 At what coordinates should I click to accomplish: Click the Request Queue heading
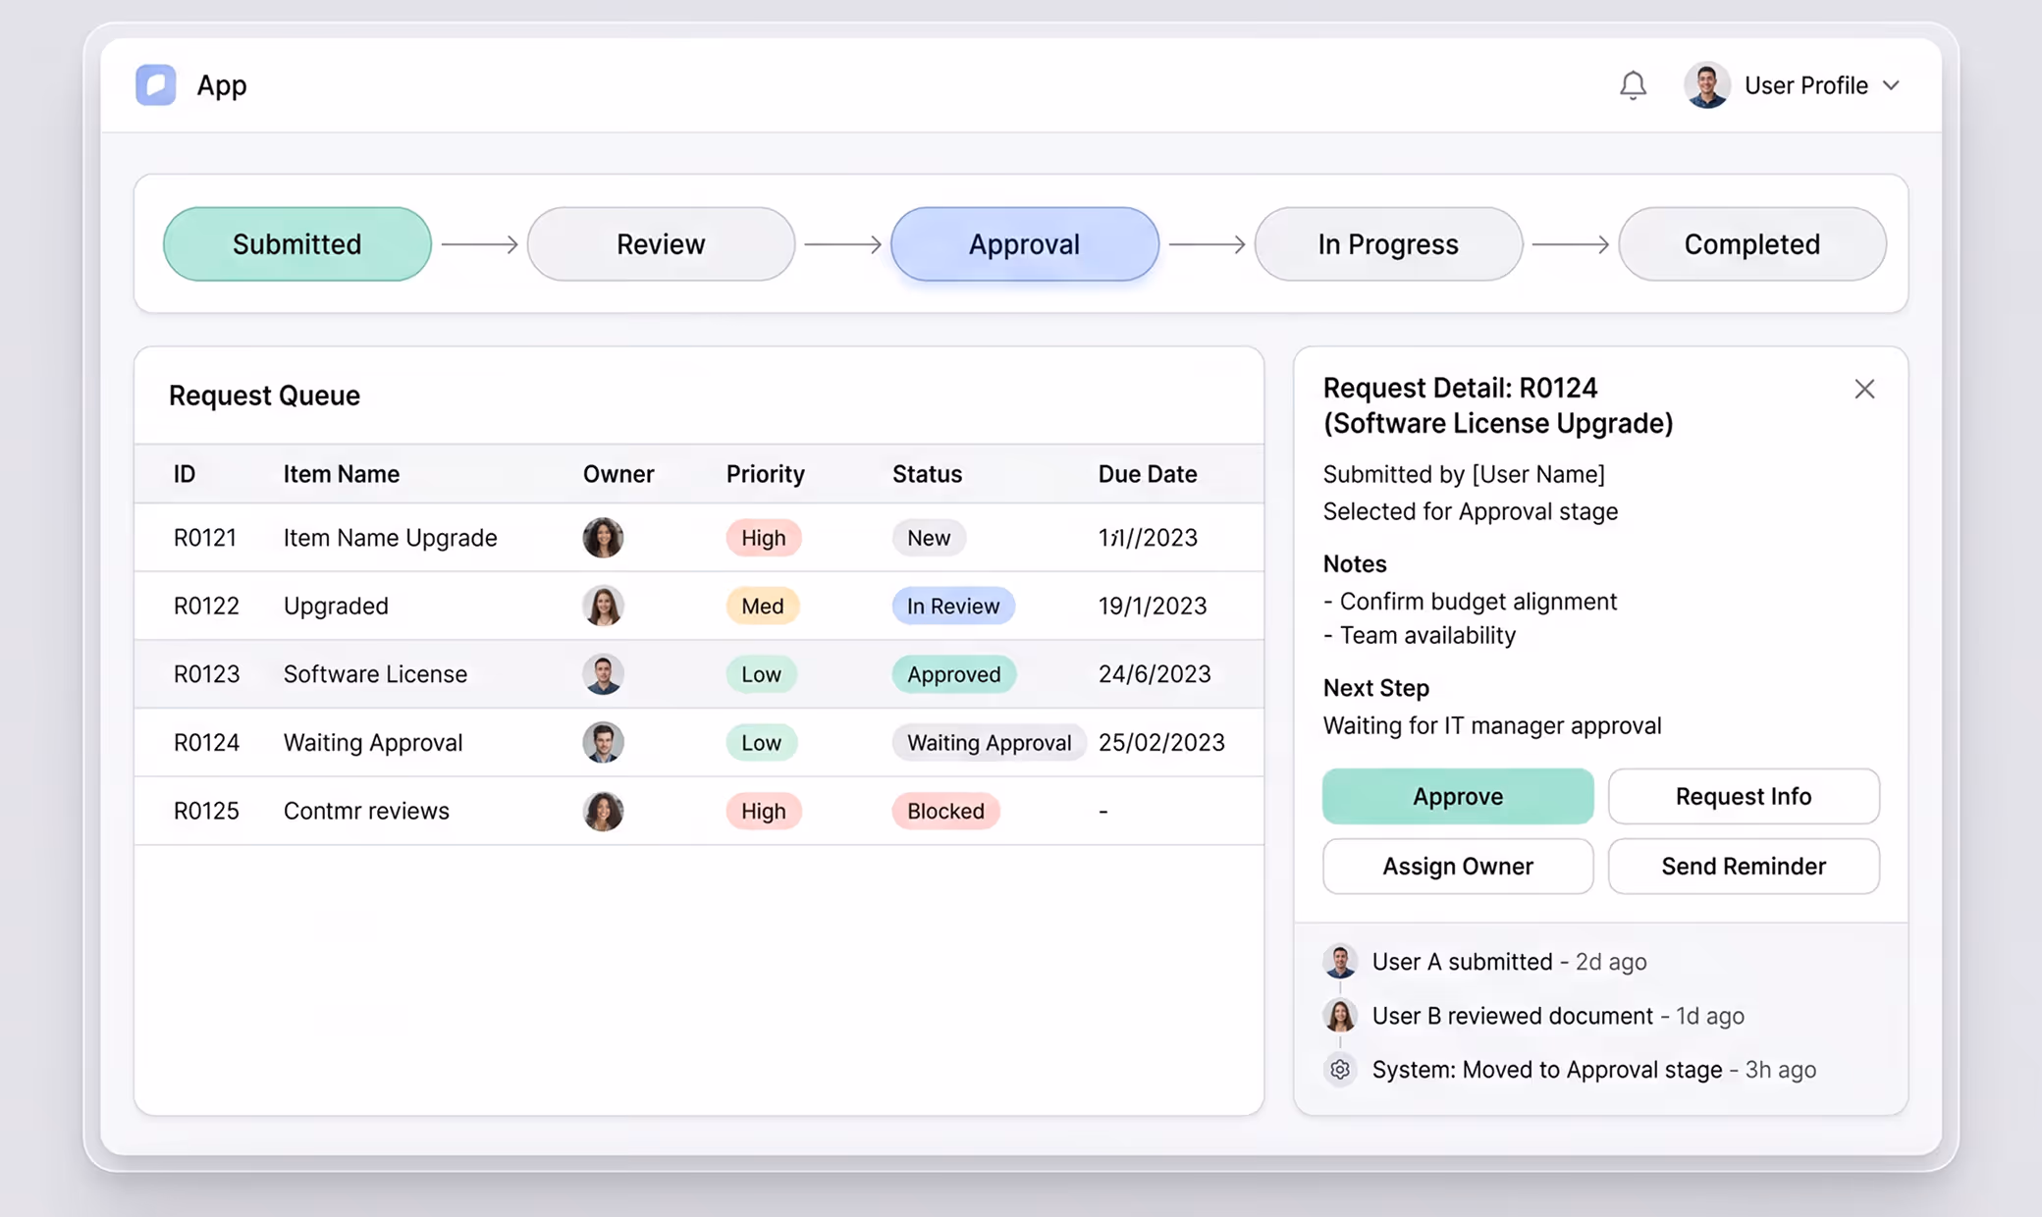(x=264, y=396)
